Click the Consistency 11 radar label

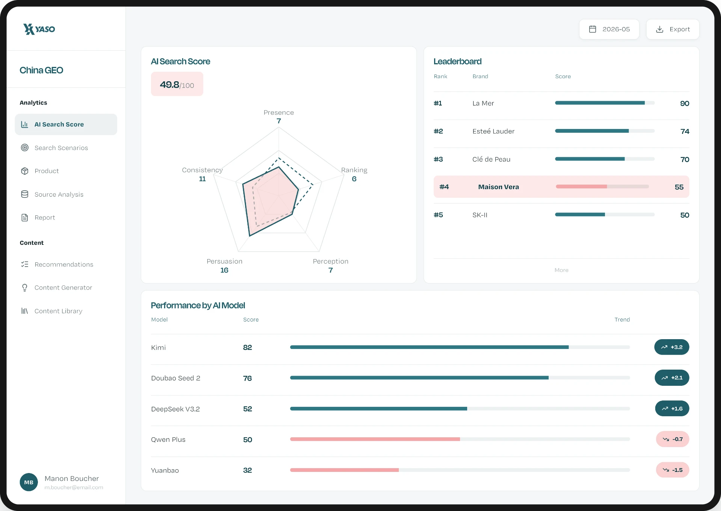click(202, 174)
